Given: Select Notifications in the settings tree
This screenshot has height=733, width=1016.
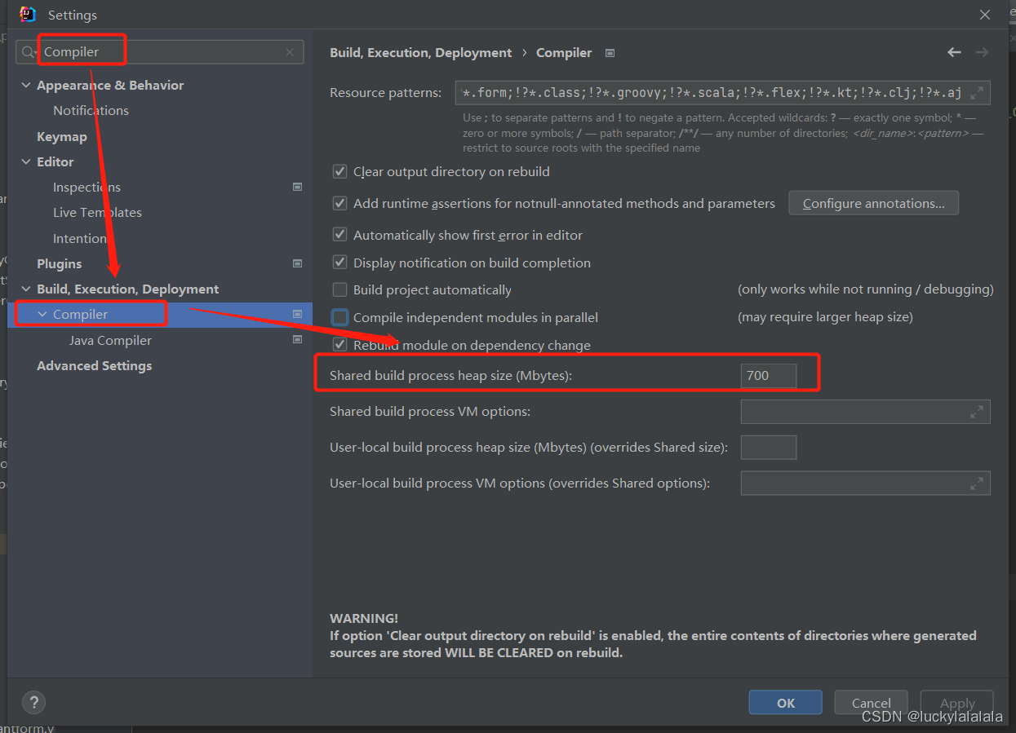Looking at the screenshot, I should pyautogui.click(x=91, y=111).
